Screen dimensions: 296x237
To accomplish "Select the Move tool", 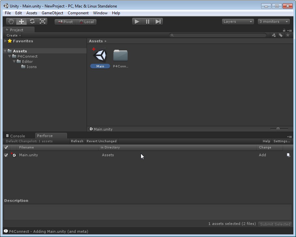I will pyautogui.click(x=21, y=21).
